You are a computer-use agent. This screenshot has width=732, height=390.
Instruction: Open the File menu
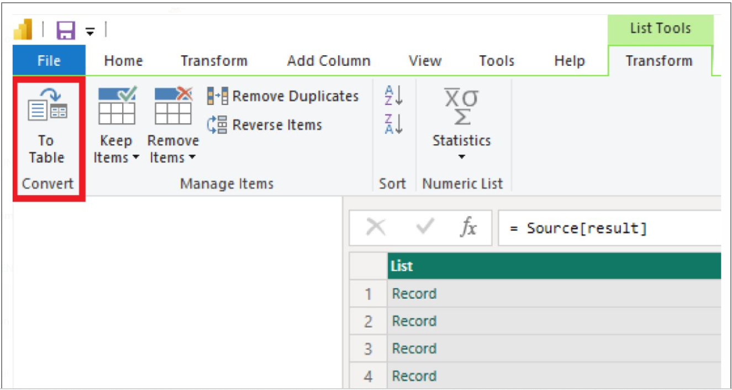[49, 61]
